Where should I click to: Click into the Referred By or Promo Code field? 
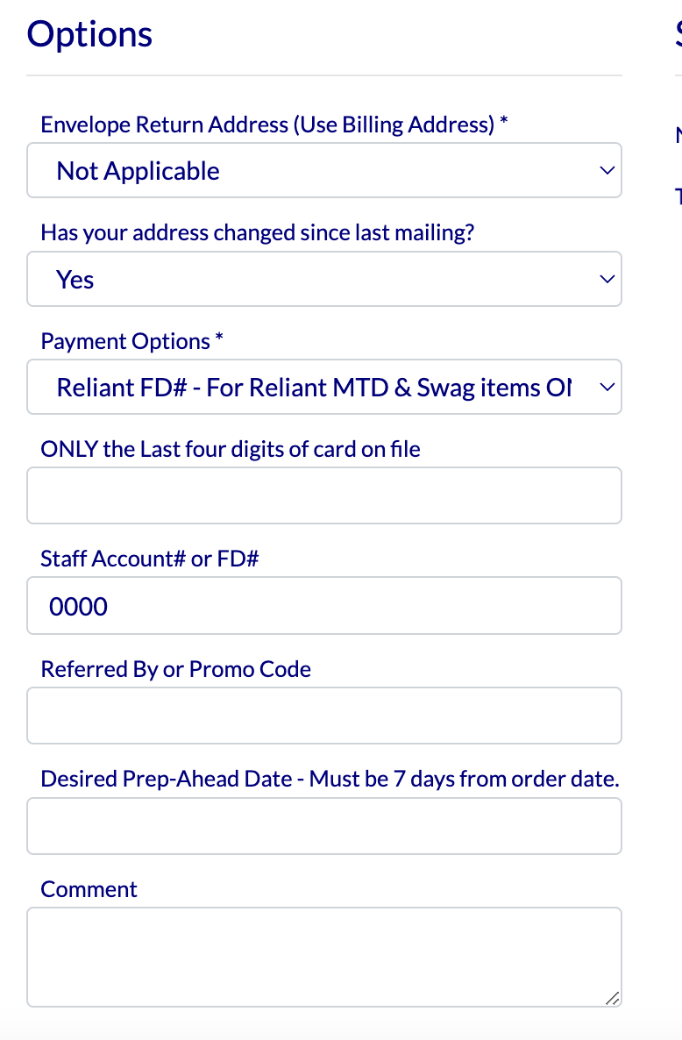323,716
